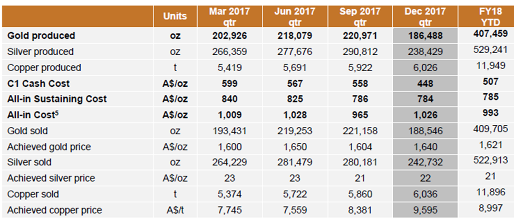Select the Dec 2017 gold produced 186,488
Screen dimensions: 514x219
425,36
